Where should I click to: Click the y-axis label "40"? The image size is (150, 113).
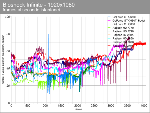(x=8, y=68)
